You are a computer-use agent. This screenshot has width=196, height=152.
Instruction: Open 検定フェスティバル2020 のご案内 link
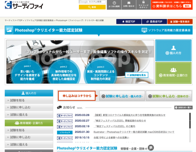coord(114,126)
